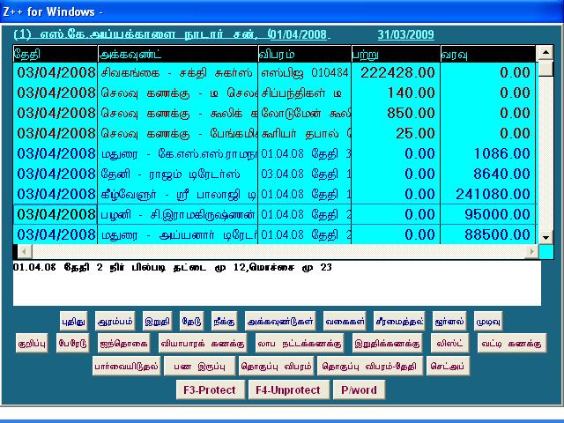Select the credit amount 241080.00

tap(488, 194)
